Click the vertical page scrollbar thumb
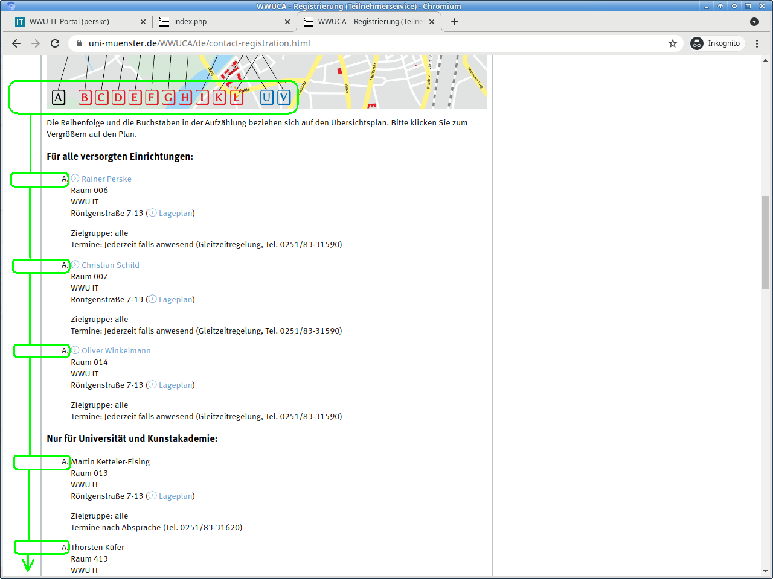The width and height of the screenshot is (773, 579). coord(766,241)
